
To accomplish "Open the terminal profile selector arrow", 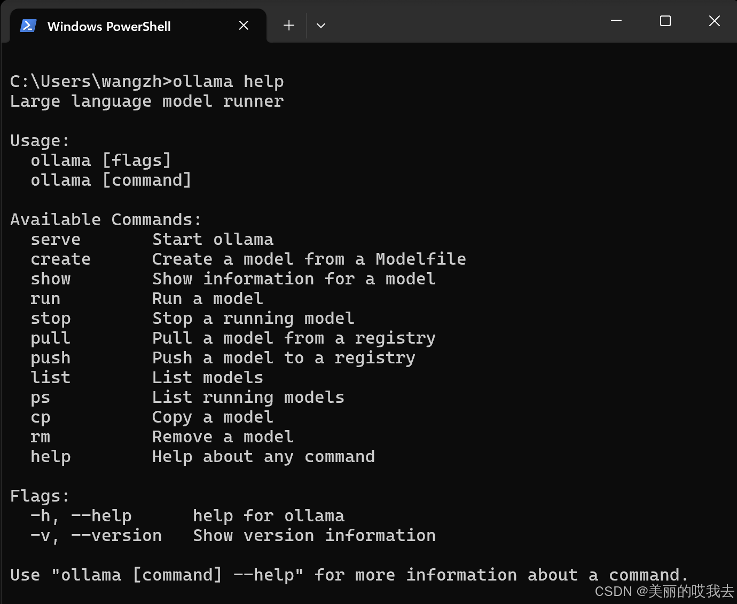I will coord(321,25).
